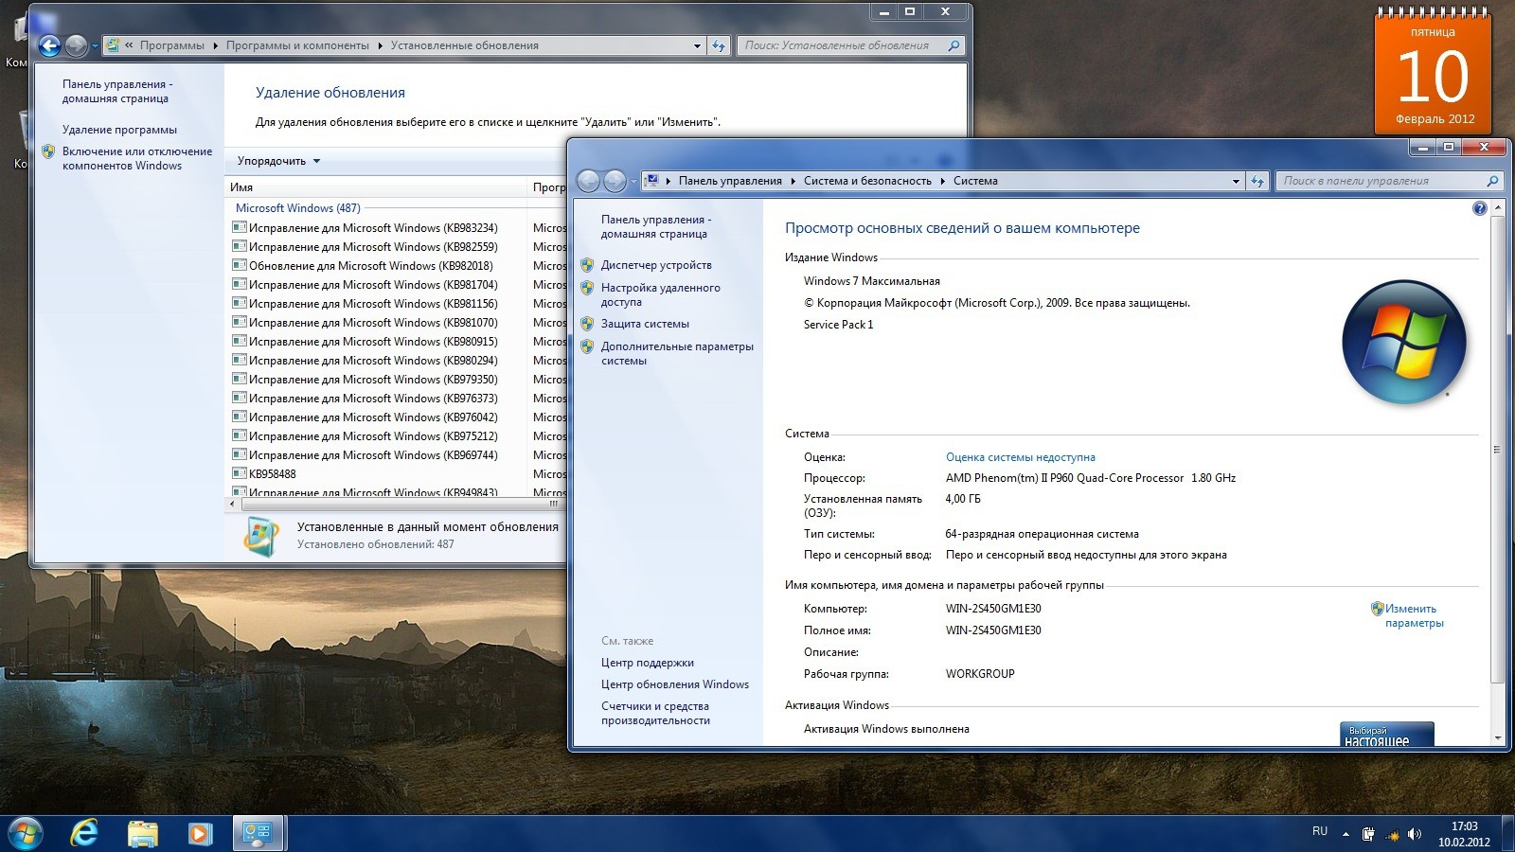
Task: Click the shield icon beside Advanced system settings
Action: coord(587,346)
